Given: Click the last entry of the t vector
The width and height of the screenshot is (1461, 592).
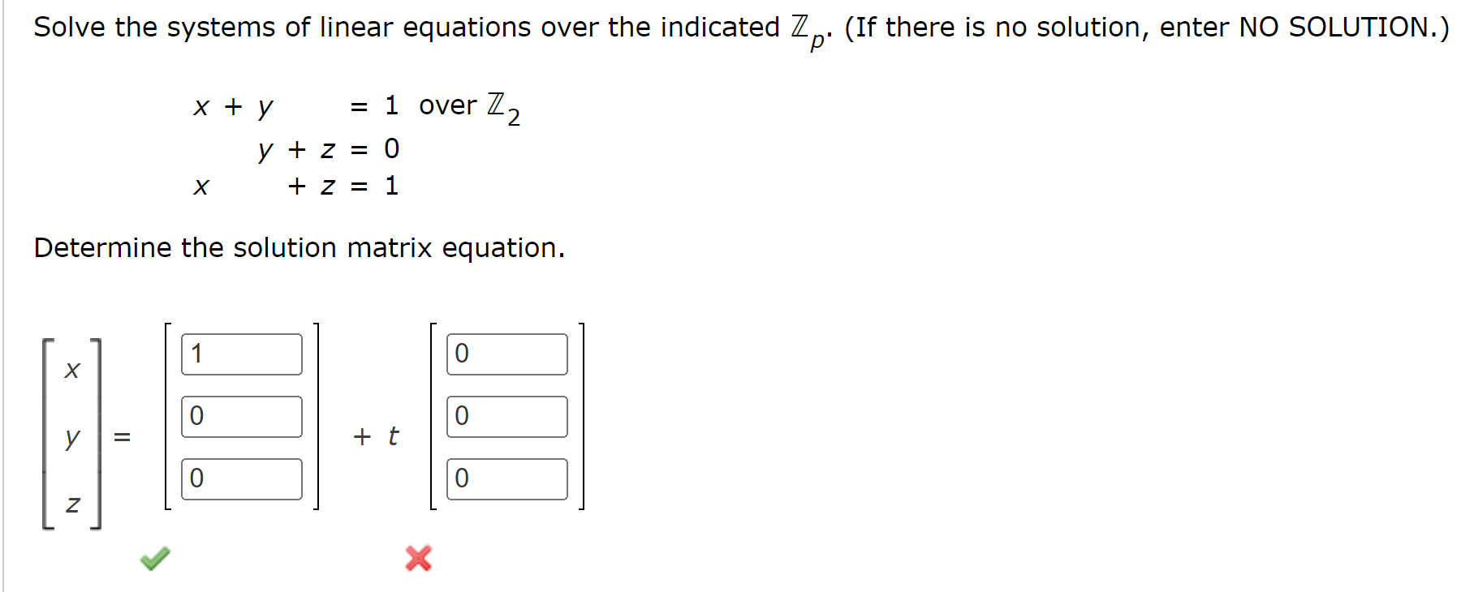Looking at the screenshot, I should (x=506, y=480).
